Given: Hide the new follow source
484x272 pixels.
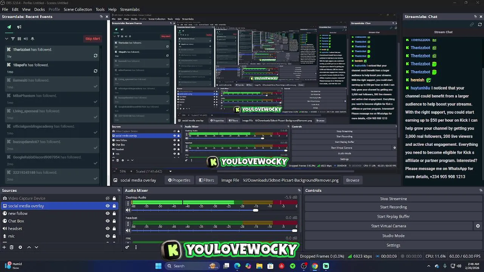Looking at the screenshot, I should point(107,213).
